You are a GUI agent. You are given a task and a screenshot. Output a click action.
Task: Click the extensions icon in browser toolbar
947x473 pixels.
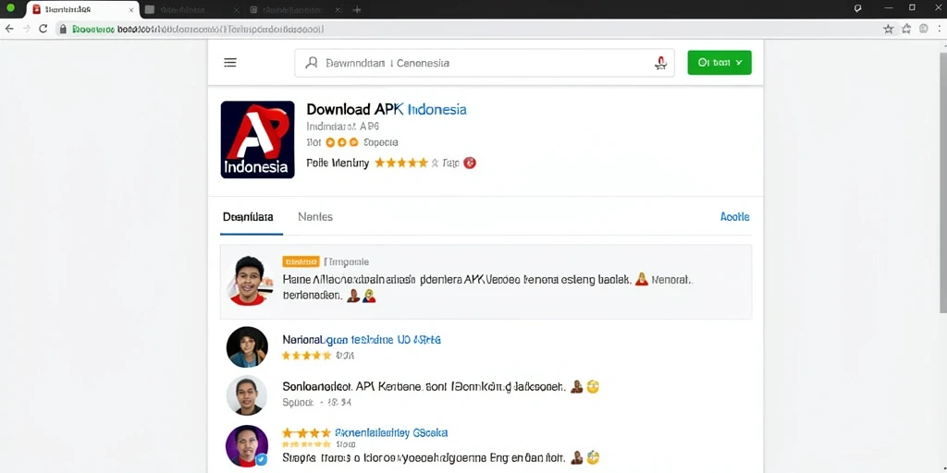pyautogui.click(x=906, y=29)
